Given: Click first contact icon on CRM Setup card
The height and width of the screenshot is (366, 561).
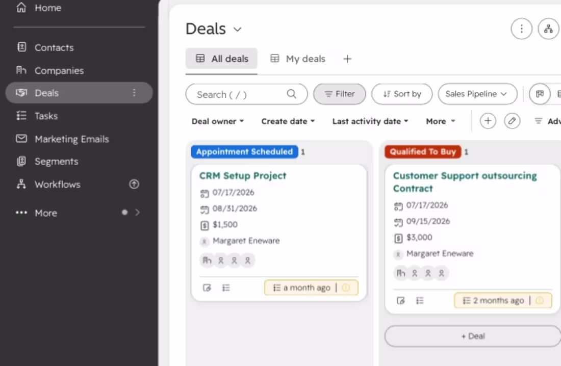Looking at the screenshot, I should pyautogui.click(x=221, y=260).
